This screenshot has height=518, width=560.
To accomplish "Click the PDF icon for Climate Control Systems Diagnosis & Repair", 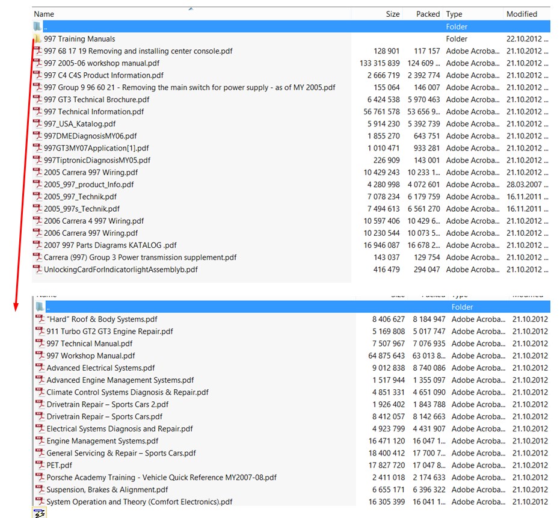I will coord(40,392).
